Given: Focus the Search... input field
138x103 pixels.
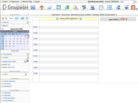Looking at the screenshot, I should (x=16, y=25).
